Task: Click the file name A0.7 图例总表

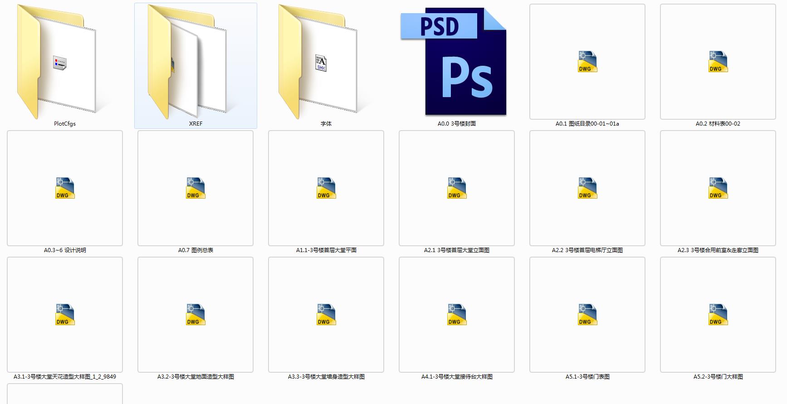Action: click(x=196, y=250)
